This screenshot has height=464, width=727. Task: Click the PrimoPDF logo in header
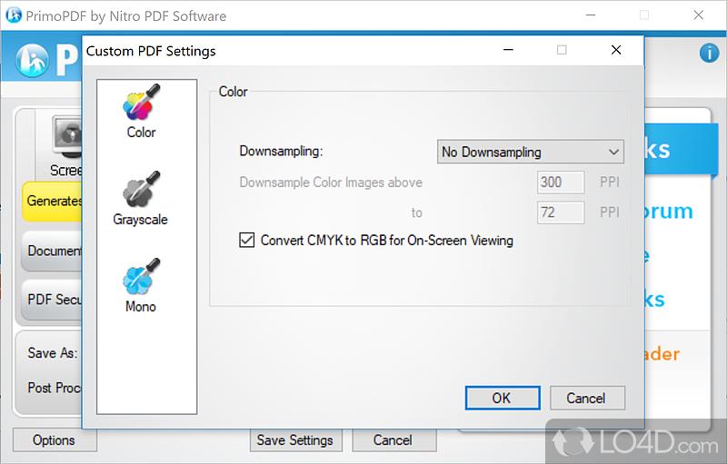coord(32,60)
